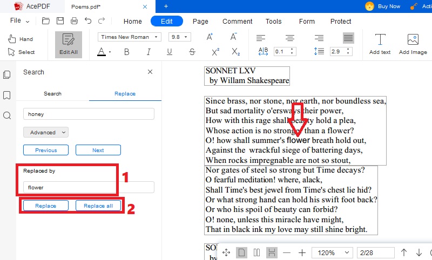Open the Comment tab
Viewport: 432px width, 260px height.
coord(237,21)
